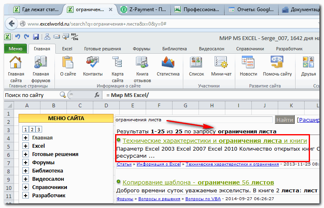324x208 pixels.
Task: Open the Книга отзывов icon
Action: click(142, 62)
